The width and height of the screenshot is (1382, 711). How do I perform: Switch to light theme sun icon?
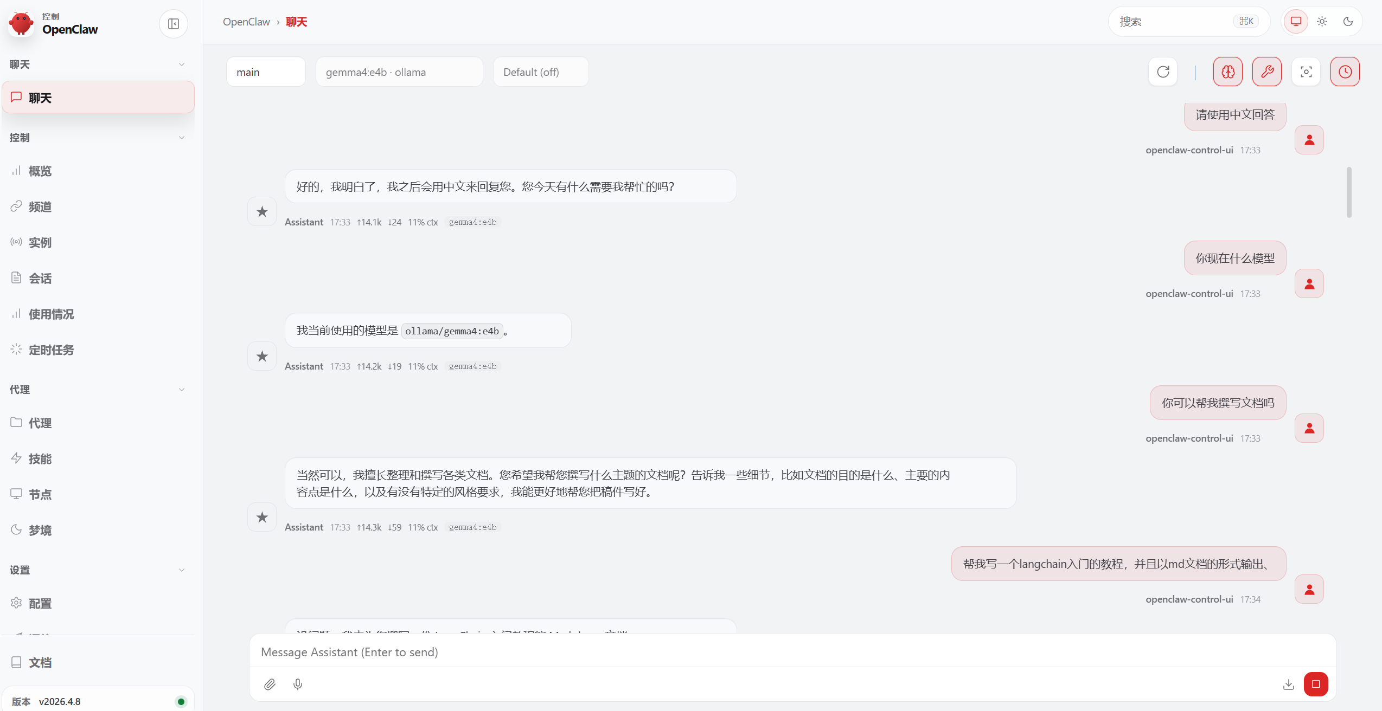(x=1322, y=22)
